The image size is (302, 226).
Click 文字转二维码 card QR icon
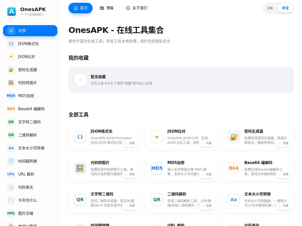point(80,200)
